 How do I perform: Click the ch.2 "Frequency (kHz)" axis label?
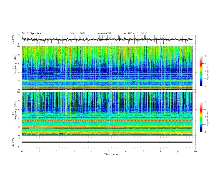click(x=15, y=111)
